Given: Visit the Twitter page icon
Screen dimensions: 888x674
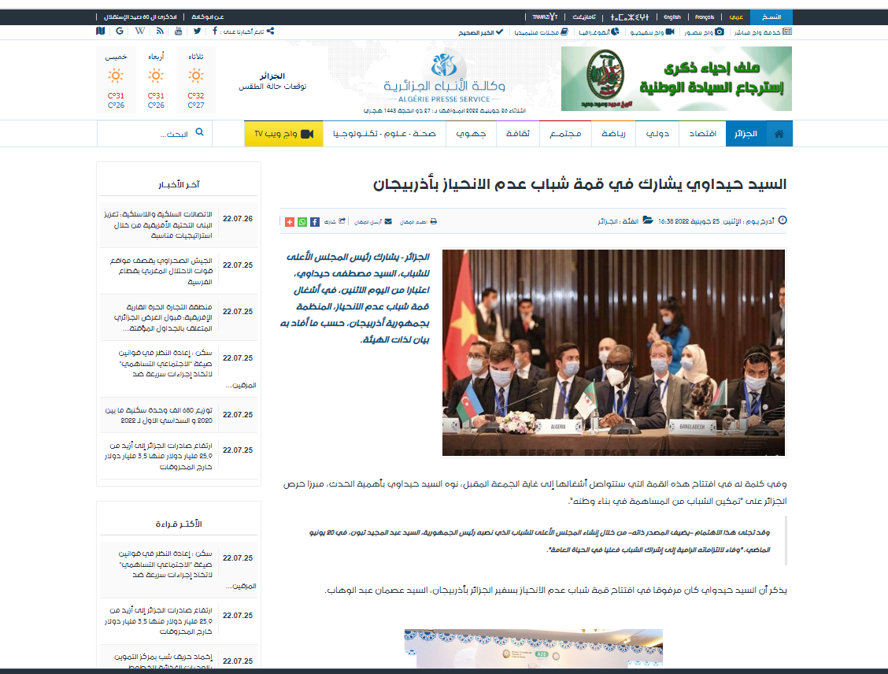Looking at the screenshot, I should [x=197, y=31].
